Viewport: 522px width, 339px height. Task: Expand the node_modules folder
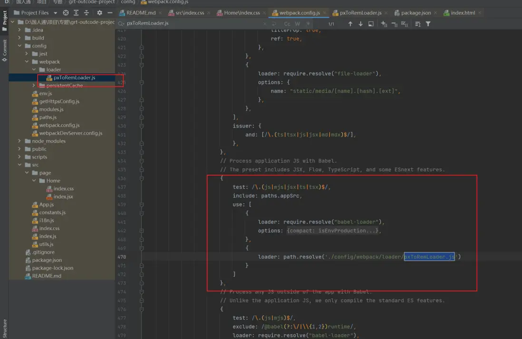pyautogui.click(x=19, y=141)
